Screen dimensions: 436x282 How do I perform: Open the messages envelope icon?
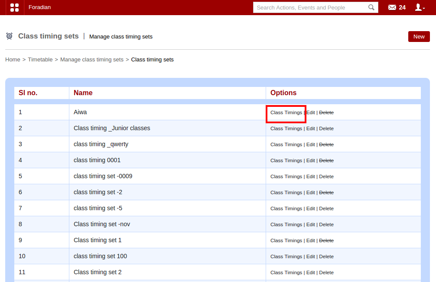click(x=392, y=7)
